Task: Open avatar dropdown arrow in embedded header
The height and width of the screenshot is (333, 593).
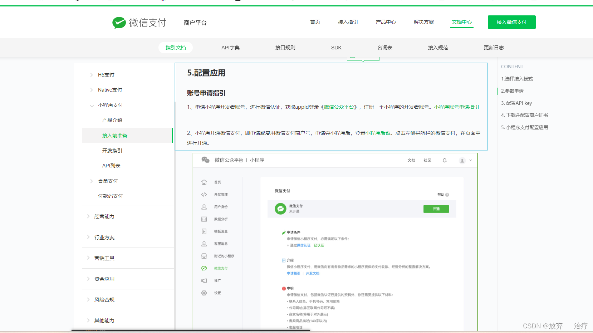Action: pyautogui.click(x=471, y=160)
